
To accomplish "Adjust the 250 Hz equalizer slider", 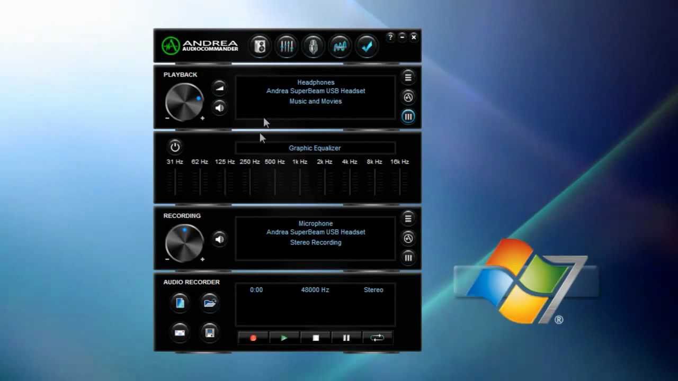I will pyautogui.click(x=249, y=182).
